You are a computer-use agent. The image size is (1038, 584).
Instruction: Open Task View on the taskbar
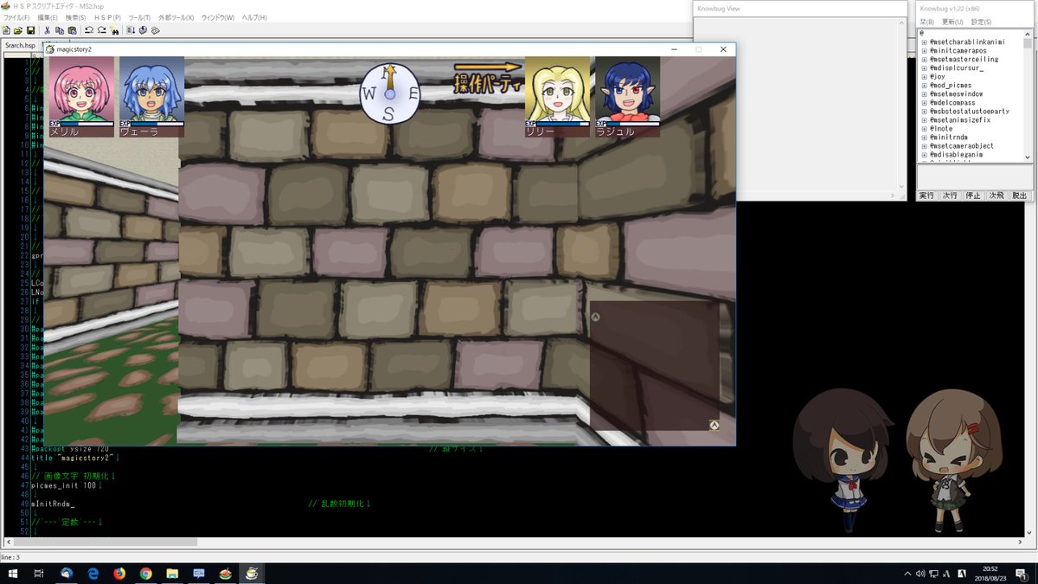pyautogui.click(x=39, y=573)
